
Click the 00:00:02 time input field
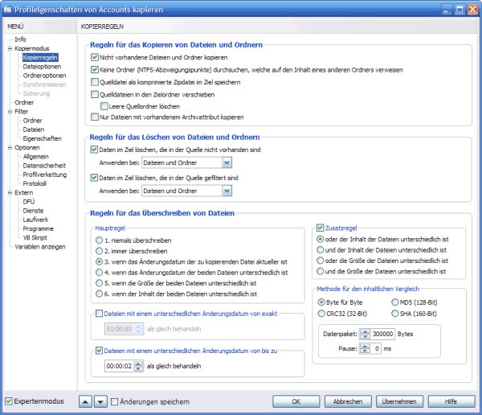coord(119,366)
